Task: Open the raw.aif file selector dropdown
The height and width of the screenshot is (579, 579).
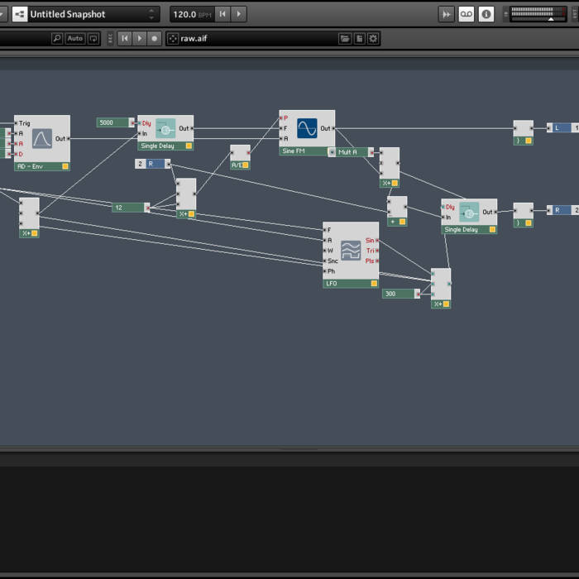Action: click(248, 38)
